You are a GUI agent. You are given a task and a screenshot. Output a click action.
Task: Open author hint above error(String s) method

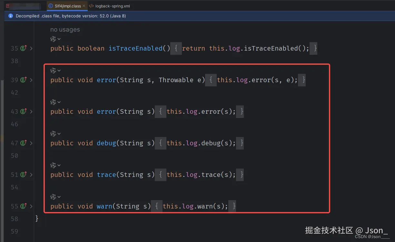point(55,102)
